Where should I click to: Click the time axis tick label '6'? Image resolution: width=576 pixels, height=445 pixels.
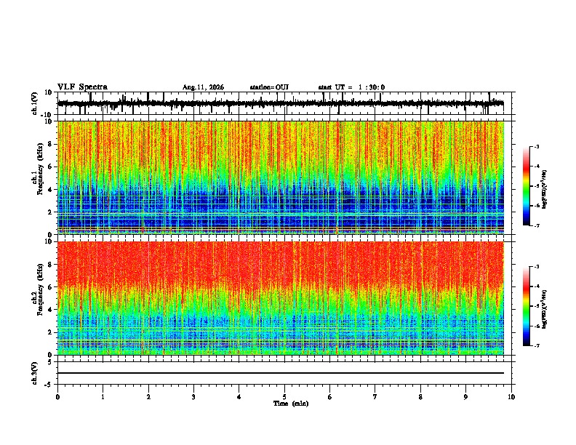pos(330,397)
